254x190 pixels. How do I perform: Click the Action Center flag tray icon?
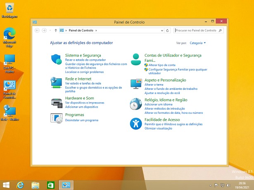click(216, 185)
